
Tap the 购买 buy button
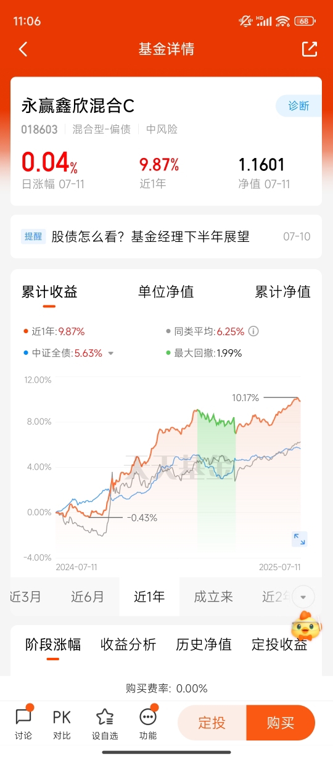coord(281,723)
